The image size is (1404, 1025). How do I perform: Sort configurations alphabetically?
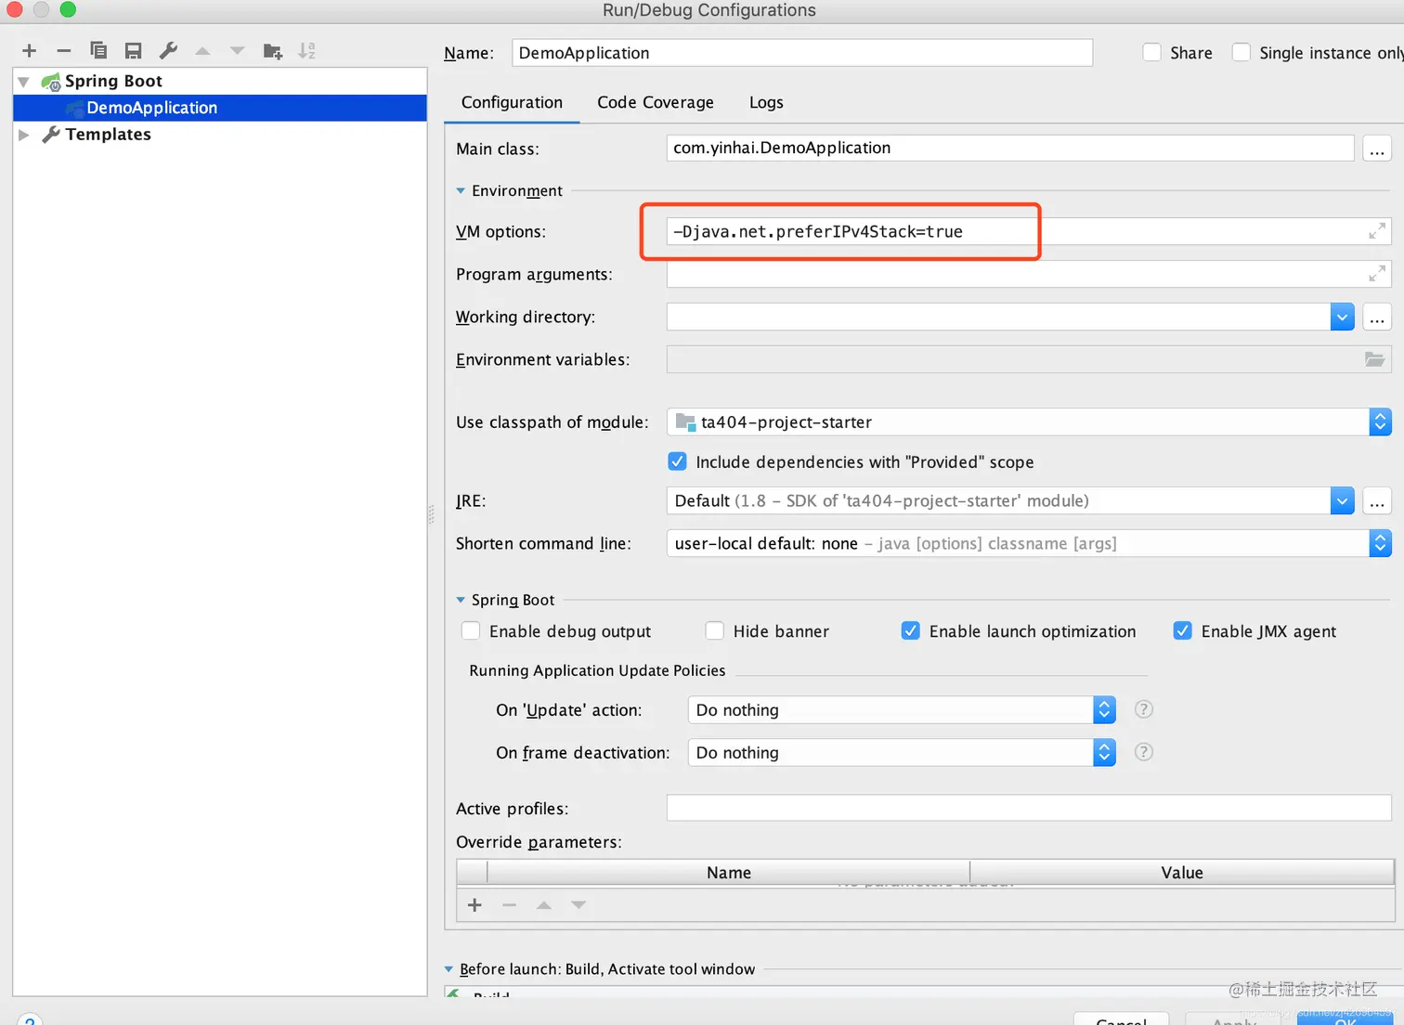[307, 51]
